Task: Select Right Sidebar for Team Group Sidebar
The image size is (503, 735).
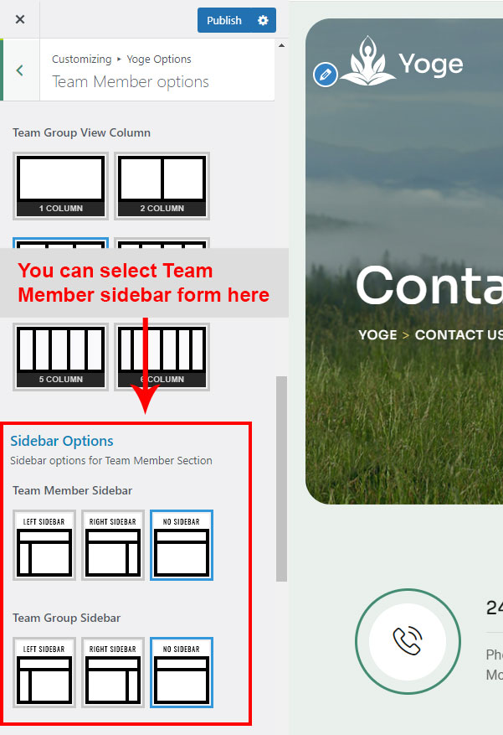Action: 113,672
